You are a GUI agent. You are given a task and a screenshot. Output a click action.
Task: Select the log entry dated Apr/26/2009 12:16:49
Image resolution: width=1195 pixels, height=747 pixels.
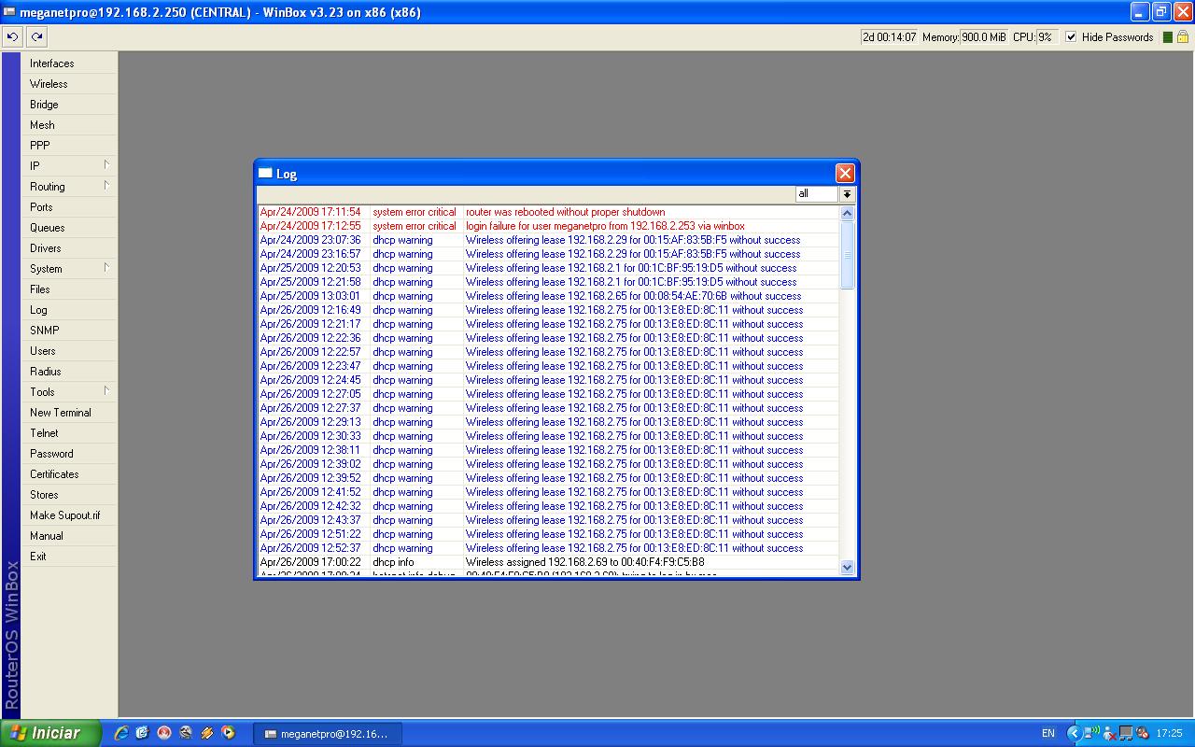549,310
